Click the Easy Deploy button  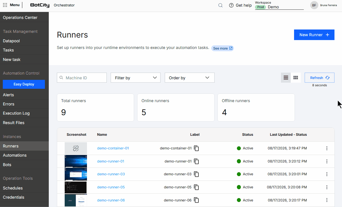(x=24, y=84)
